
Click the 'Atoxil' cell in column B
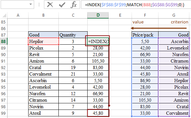pos(44,113)
